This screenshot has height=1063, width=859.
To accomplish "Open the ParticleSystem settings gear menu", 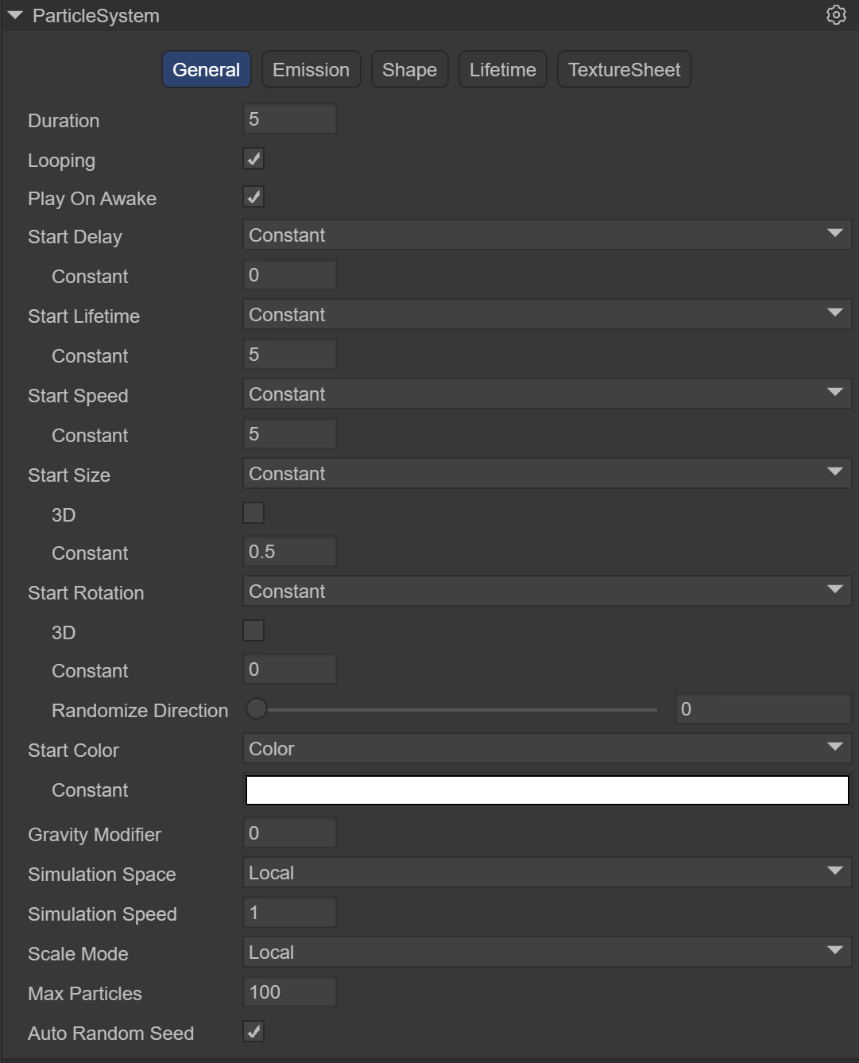I will [x=836, y=15].
